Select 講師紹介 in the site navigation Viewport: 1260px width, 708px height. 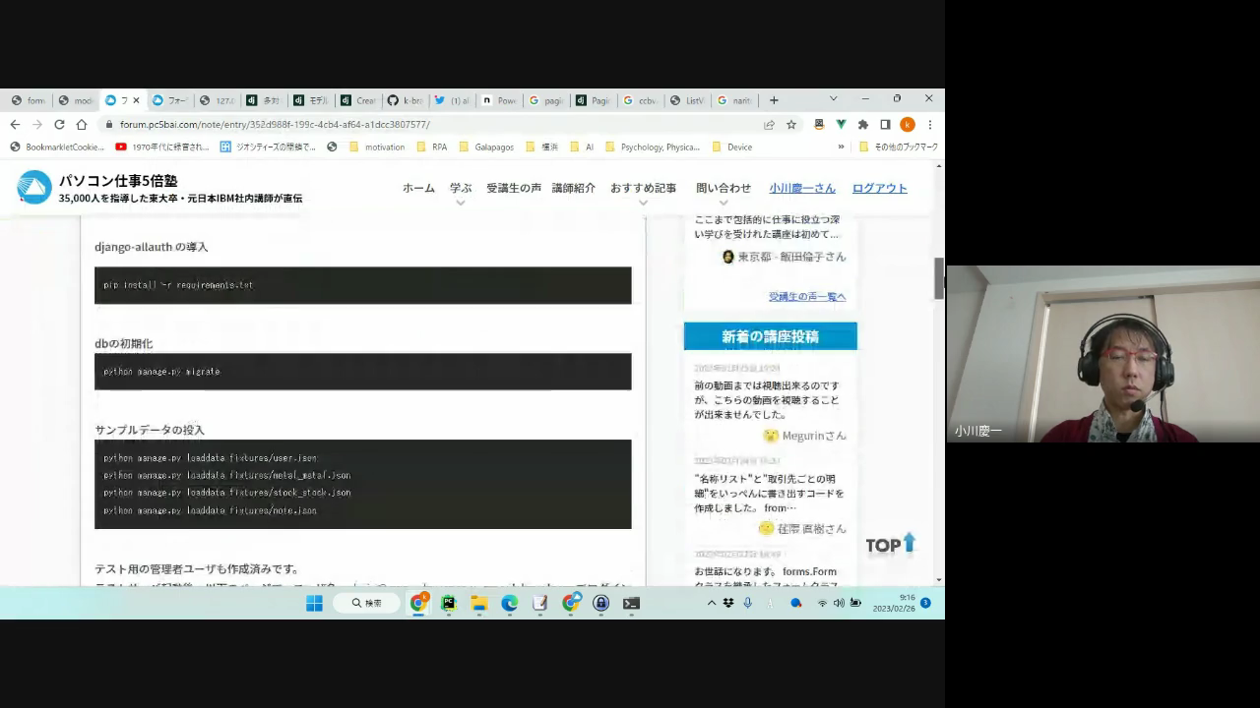pos(573,188)
